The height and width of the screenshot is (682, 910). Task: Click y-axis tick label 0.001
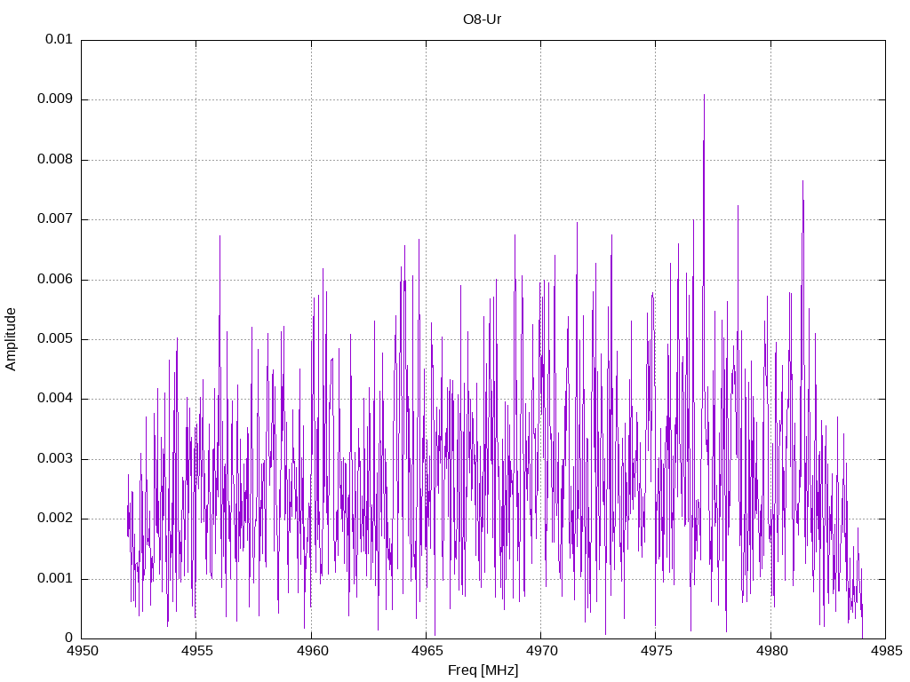point(55,579)
